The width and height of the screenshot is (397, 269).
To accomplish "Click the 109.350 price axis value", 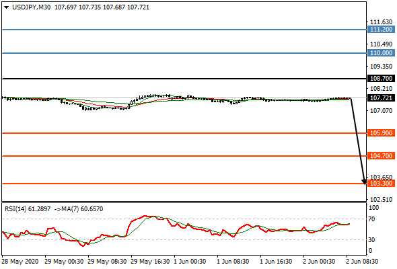I will point(381,67).
